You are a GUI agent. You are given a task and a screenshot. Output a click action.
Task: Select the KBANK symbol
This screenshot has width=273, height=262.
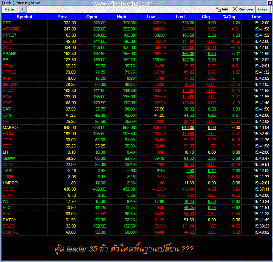click(10, 54)
